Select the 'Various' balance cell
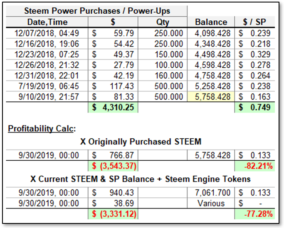Screen dimensions: 284x228 [x=211, y=203]
